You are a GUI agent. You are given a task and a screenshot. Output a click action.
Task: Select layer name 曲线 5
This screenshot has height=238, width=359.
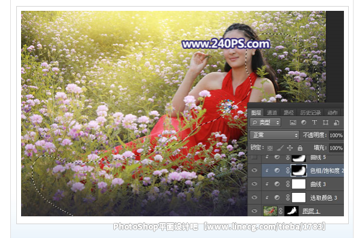[x=318, y=158]
